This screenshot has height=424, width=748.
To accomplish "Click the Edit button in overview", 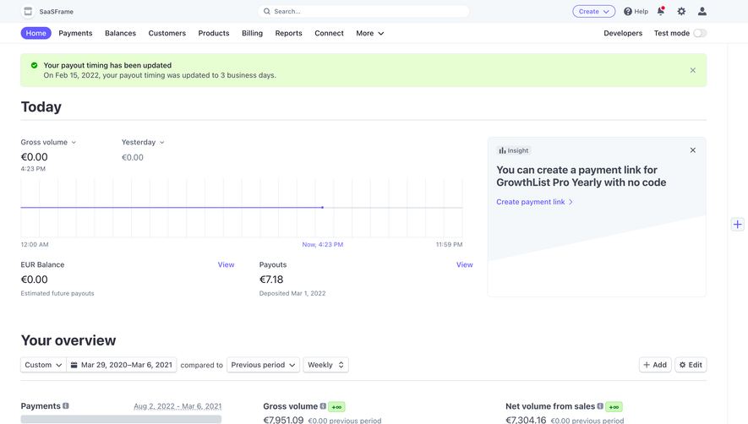I will pyautogui.click(x=691, y=365).
